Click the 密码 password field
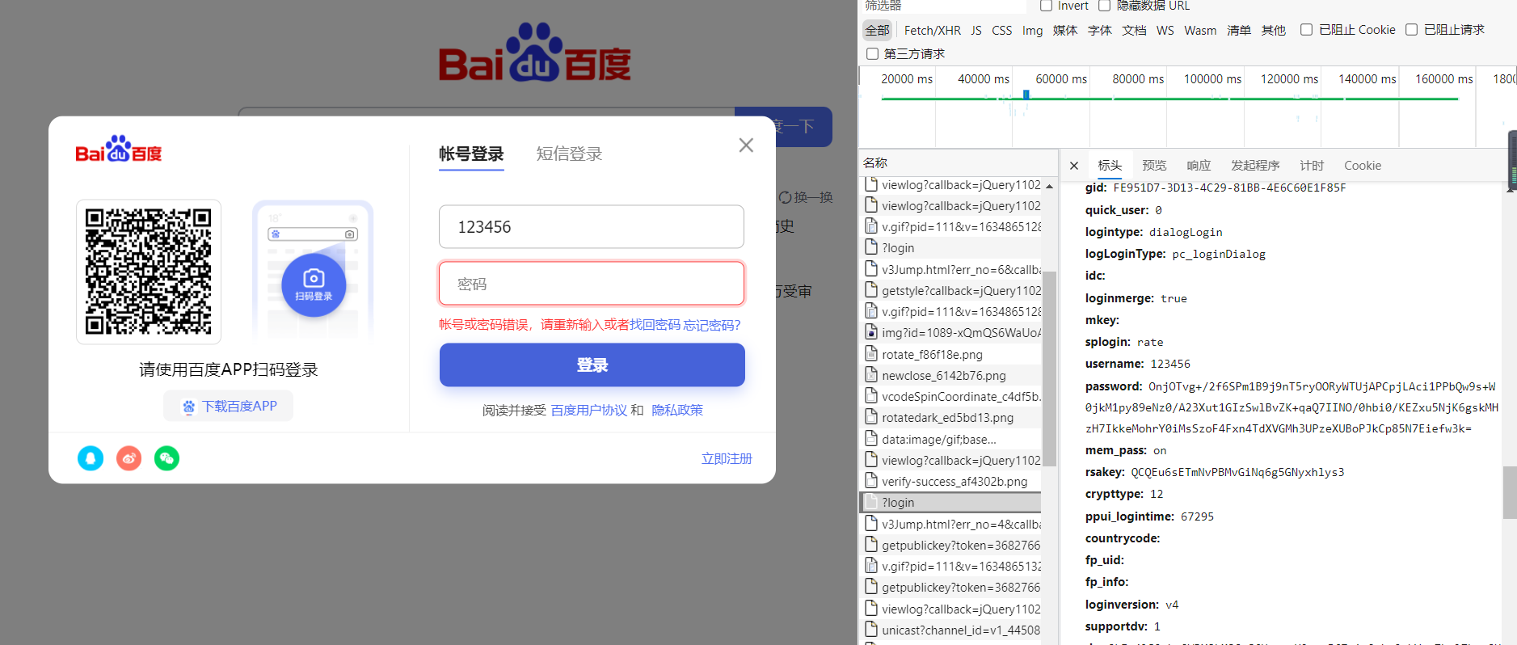This screenshot has width=1517, height=645. (x=592, y=284)
